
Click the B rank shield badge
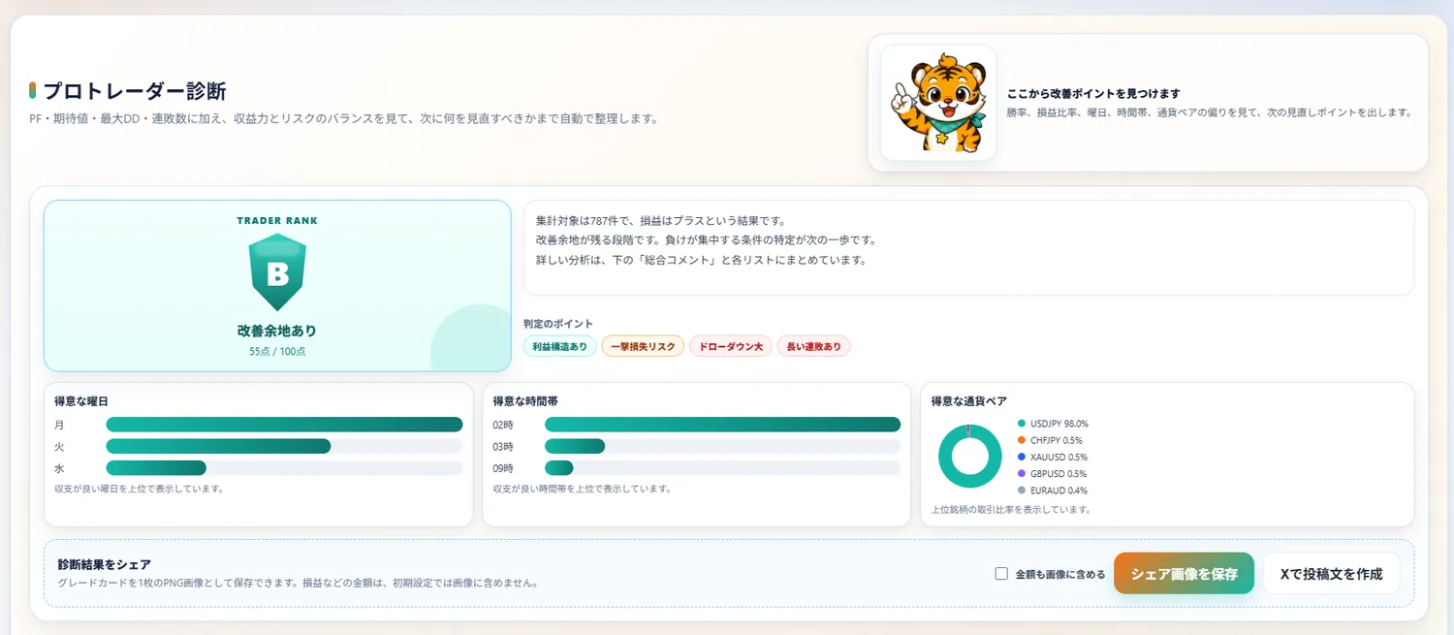[x=277, y=272]
